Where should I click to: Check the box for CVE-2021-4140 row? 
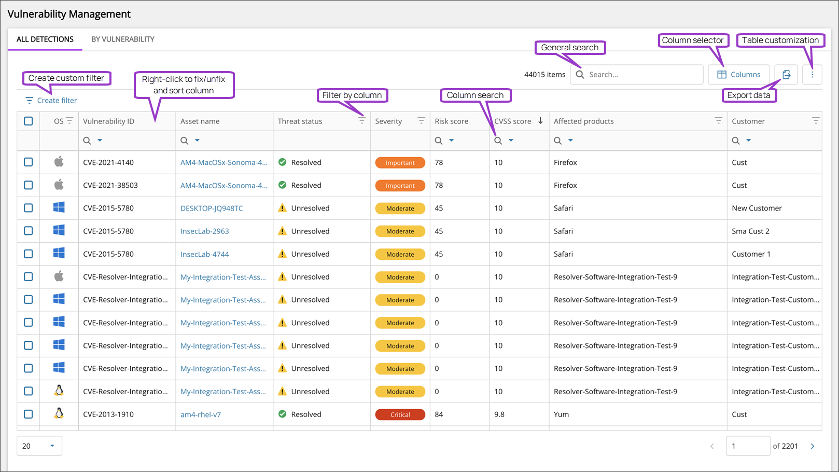29,162
